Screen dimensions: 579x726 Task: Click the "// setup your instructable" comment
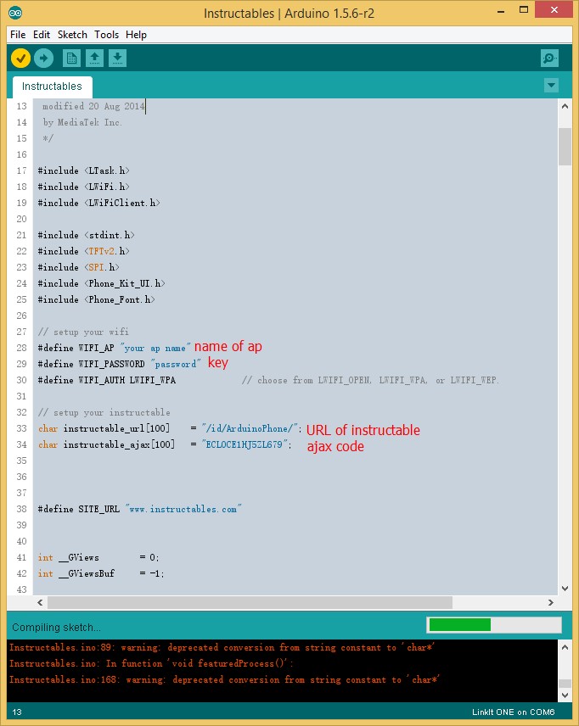click(x=104, y=412)
